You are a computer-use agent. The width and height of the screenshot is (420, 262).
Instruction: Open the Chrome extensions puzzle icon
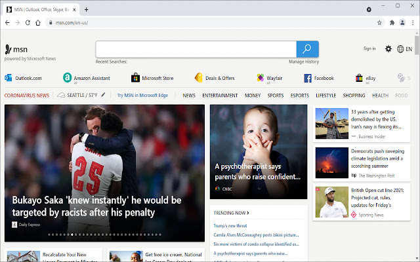392,23
